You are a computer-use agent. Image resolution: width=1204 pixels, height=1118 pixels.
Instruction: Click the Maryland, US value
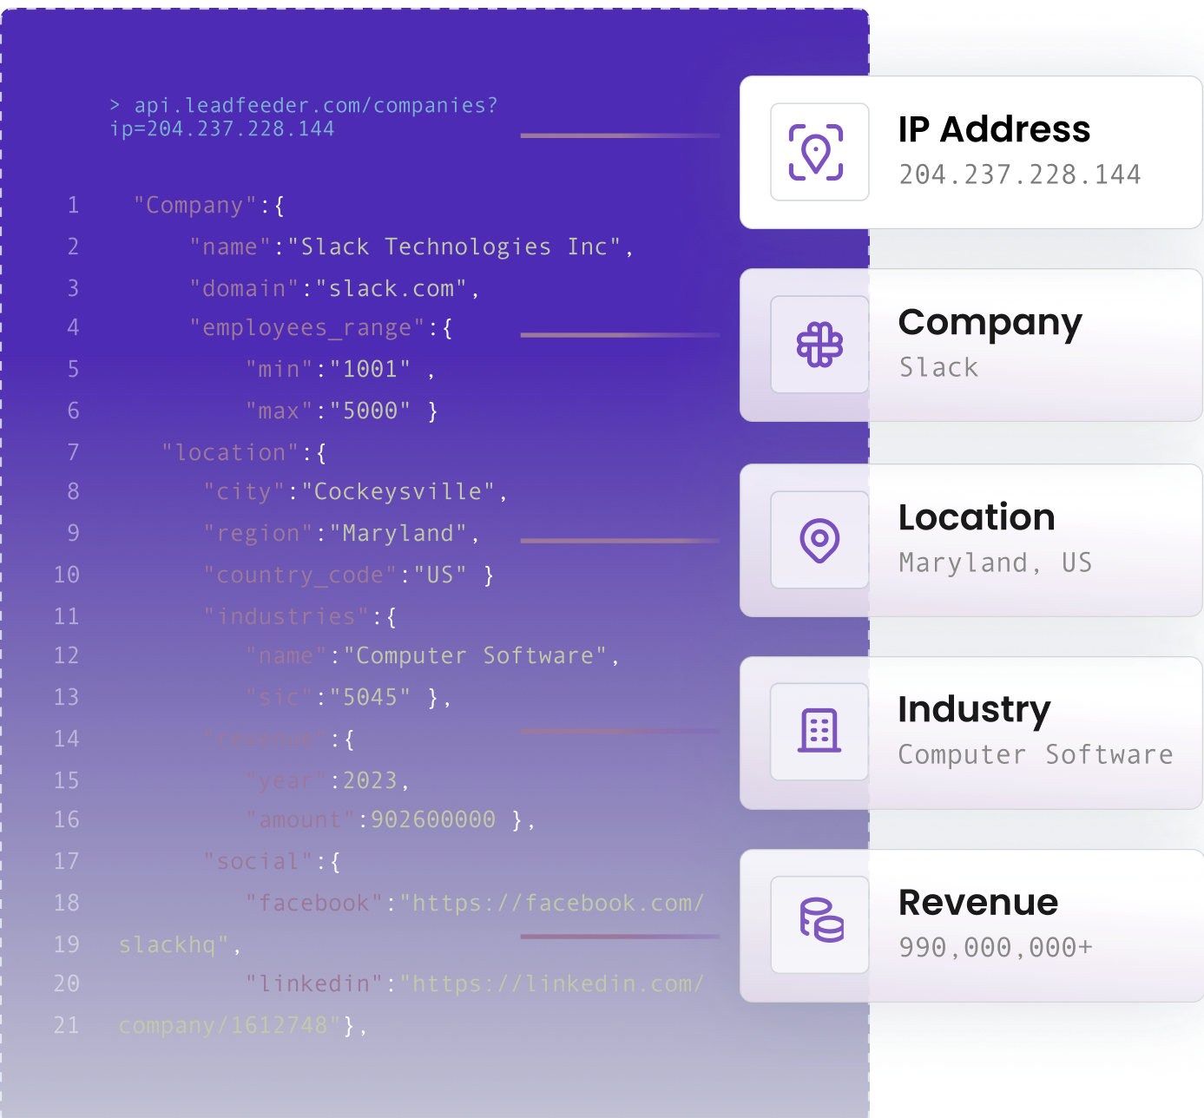click(x=995, y=562)
